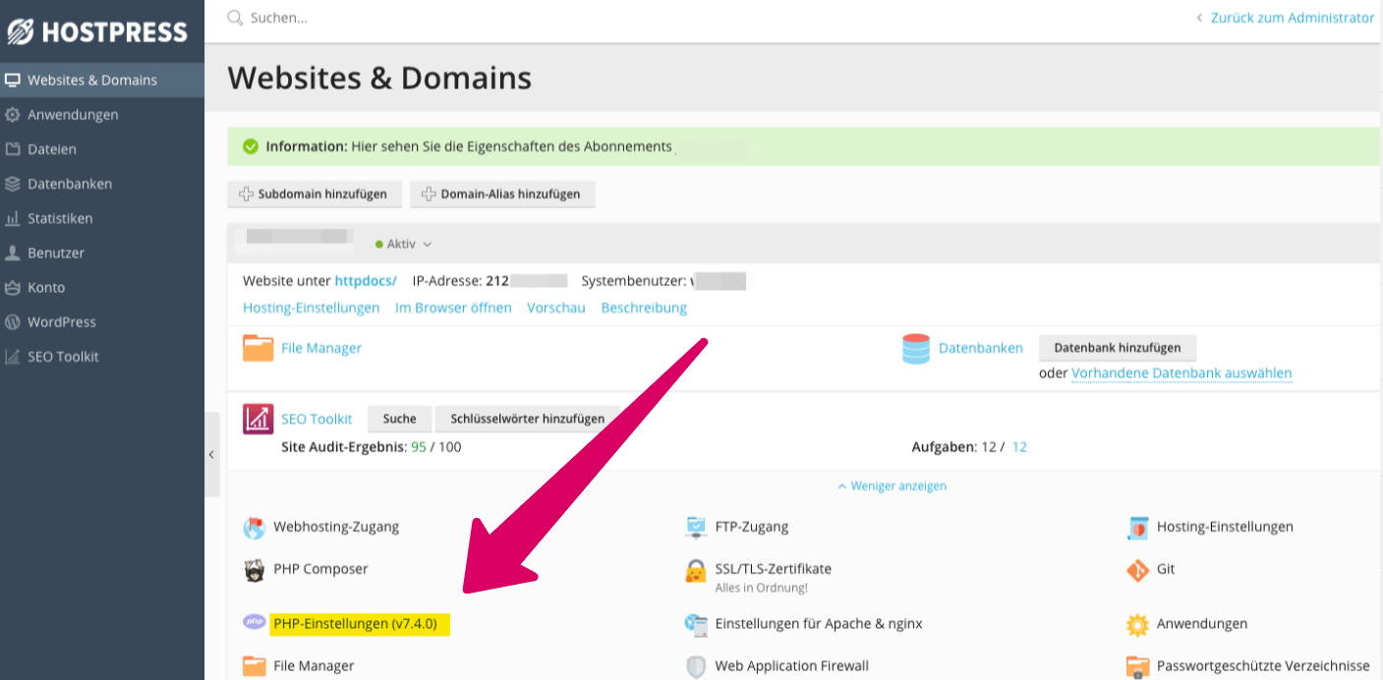Click the Apache & nginx settings icon
Screen dimensions: 1383x680
click(x=696, y=624)
